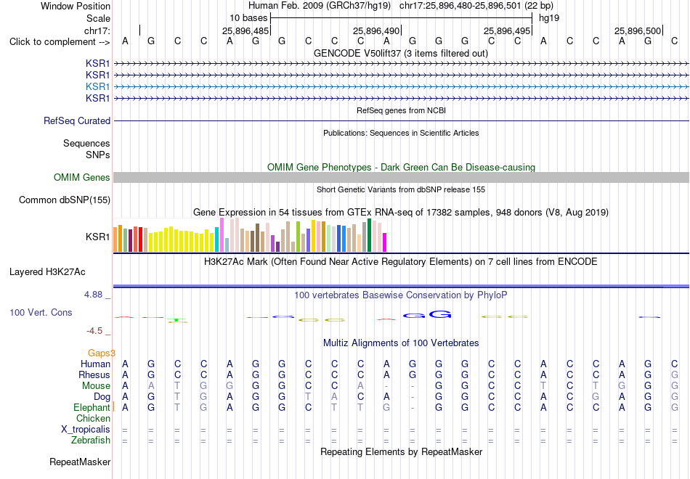Click the 'Human Feb. 2009 (GRCh37/hg19)' header text
The width and height of the screenshot is (690, 479).
coord(320,6)
